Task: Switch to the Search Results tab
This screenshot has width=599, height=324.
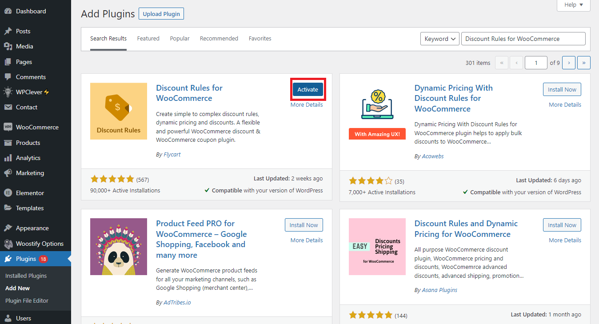Action: coord(108,39)
